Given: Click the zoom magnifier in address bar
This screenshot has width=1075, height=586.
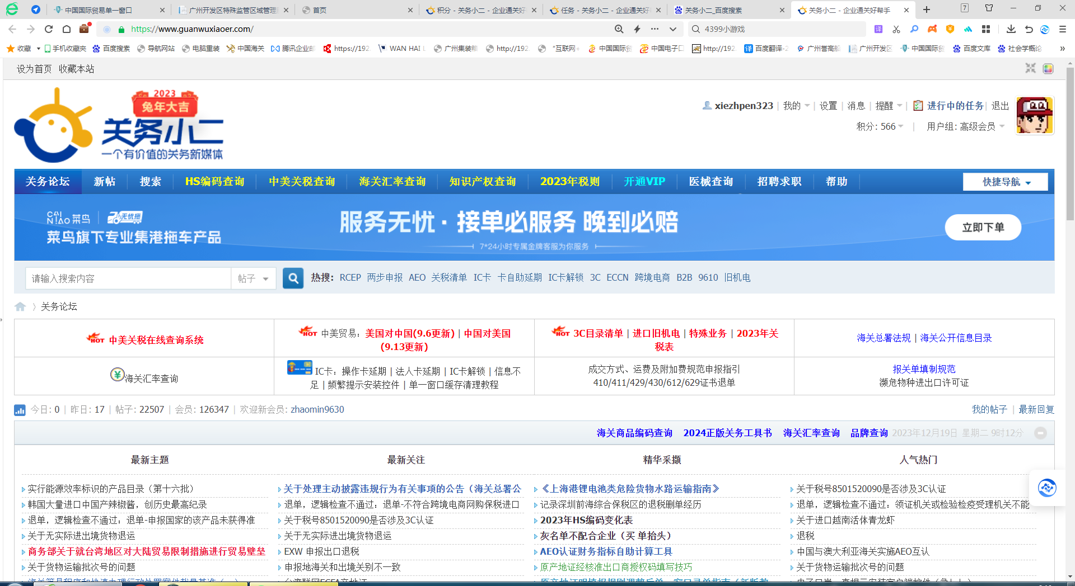Looking at the screenshot, I should (x=619, y=29).
